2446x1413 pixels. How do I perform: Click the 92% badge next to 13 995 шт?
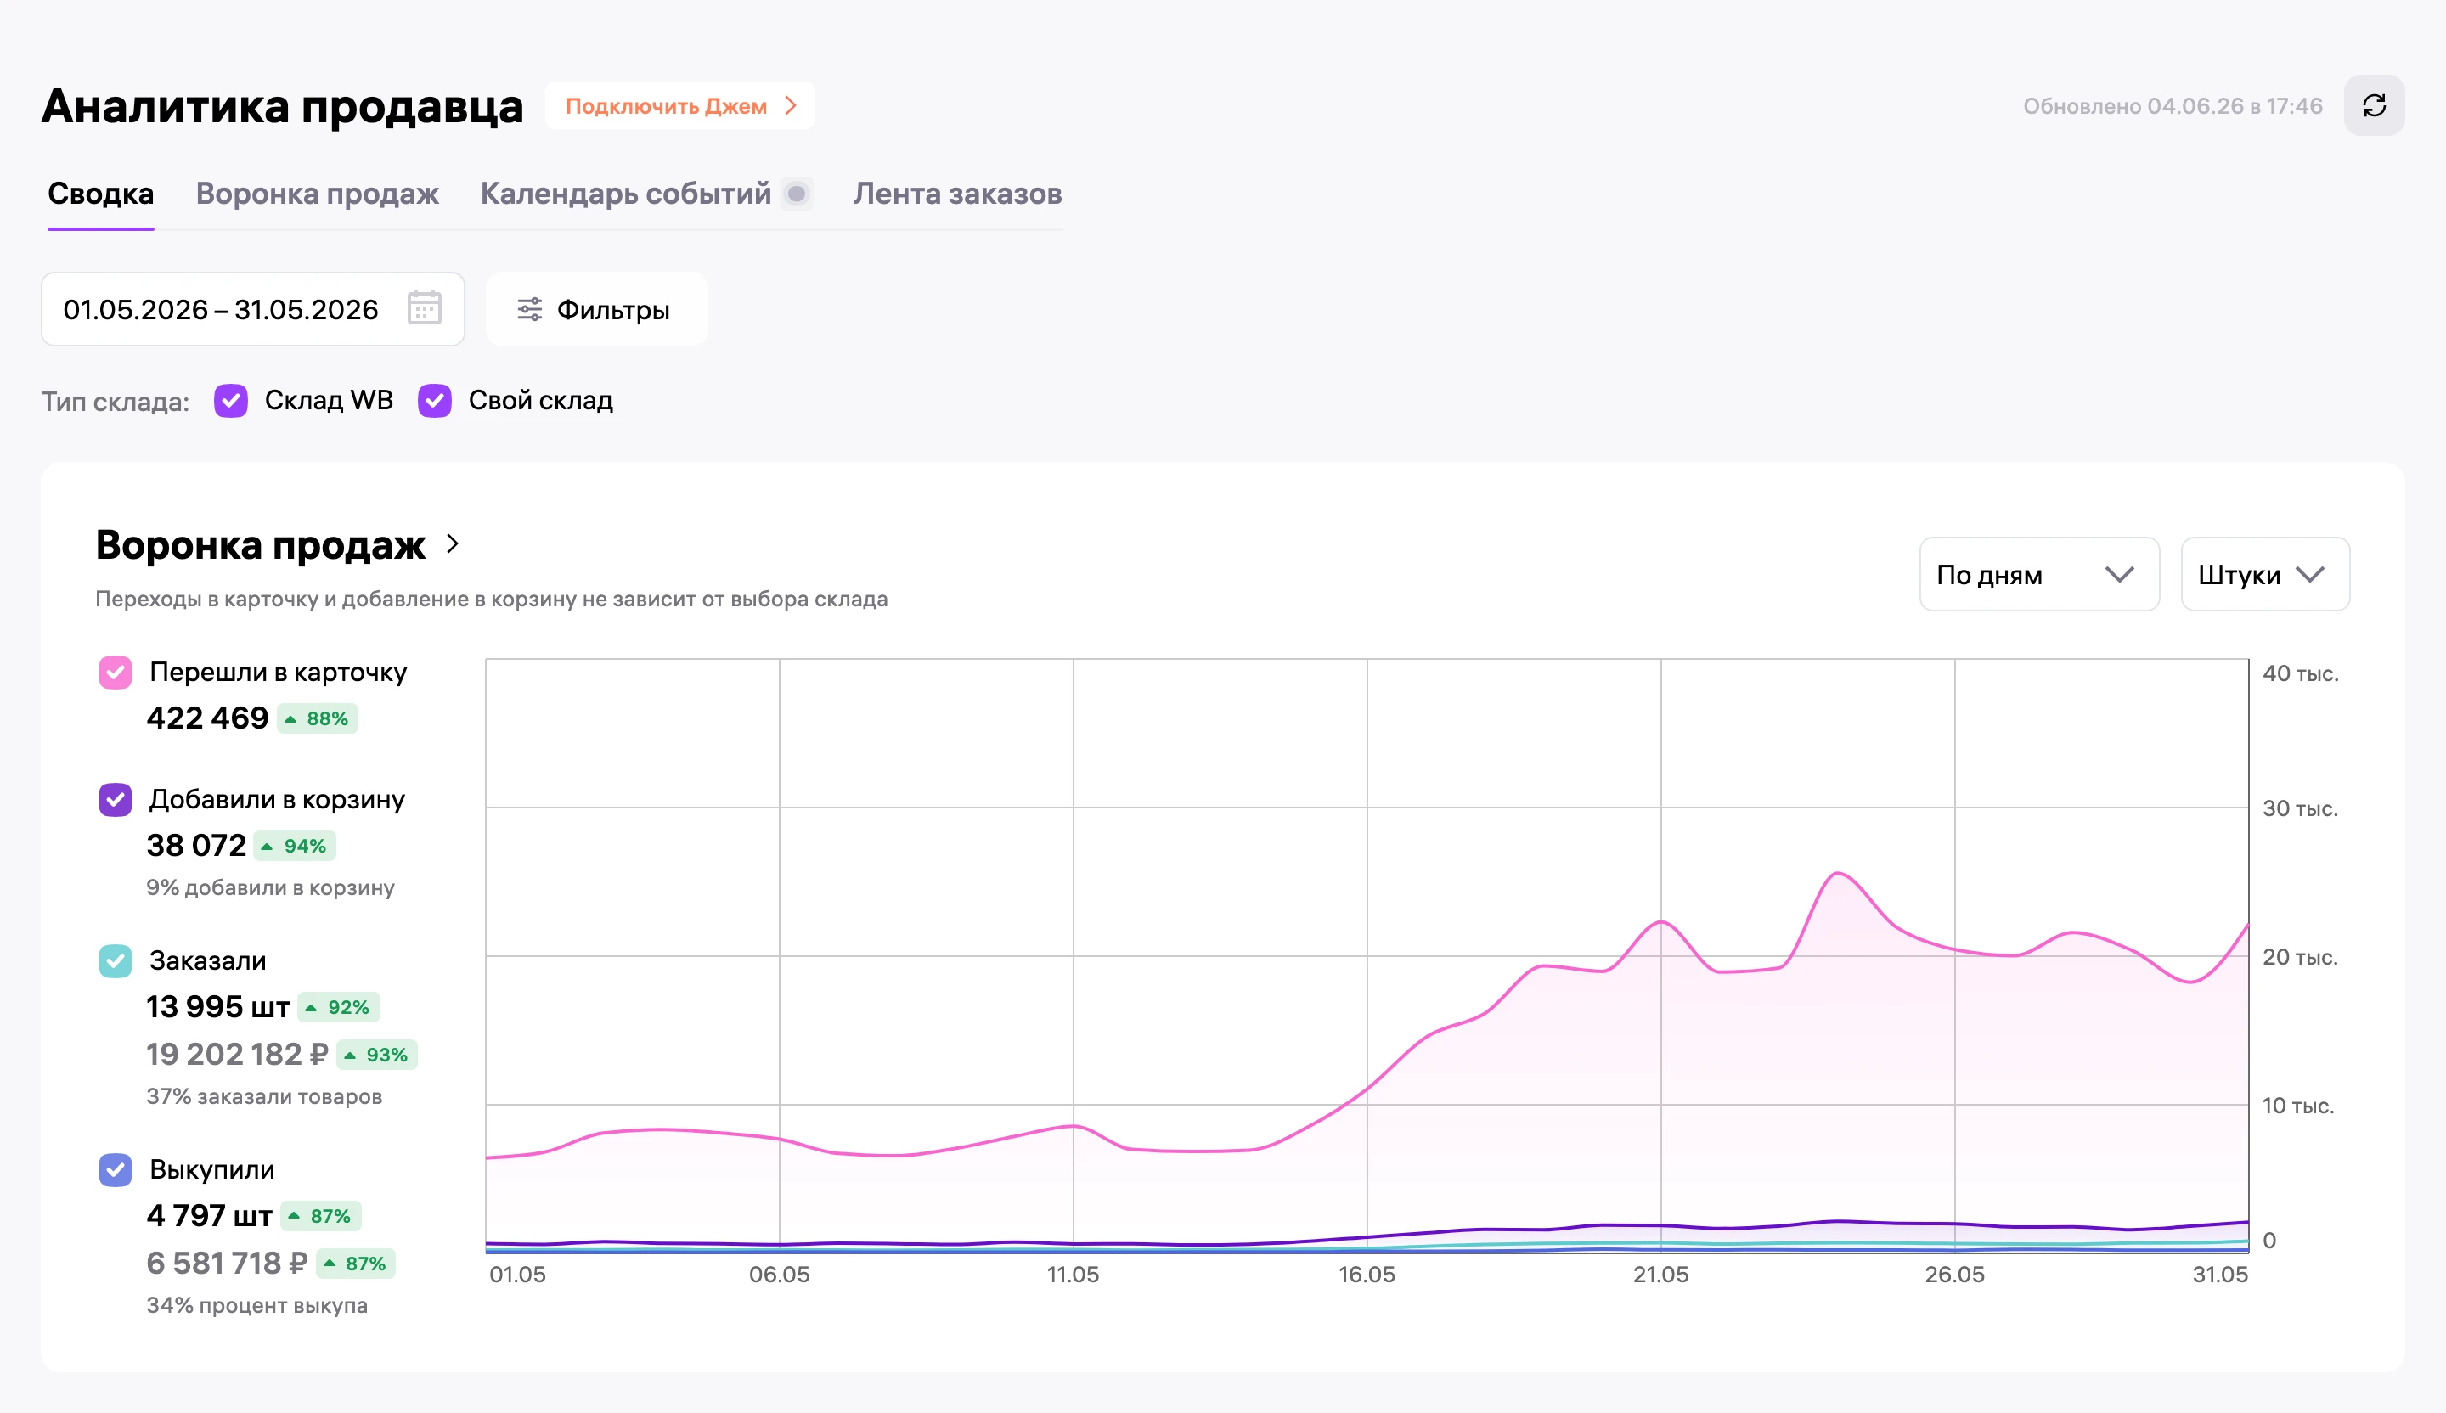pyautogui.click(x=339, y=1007)
